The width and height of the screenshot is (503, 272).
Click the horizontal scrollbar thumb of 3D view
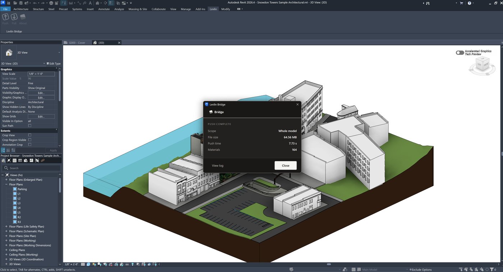click(328, 264)
